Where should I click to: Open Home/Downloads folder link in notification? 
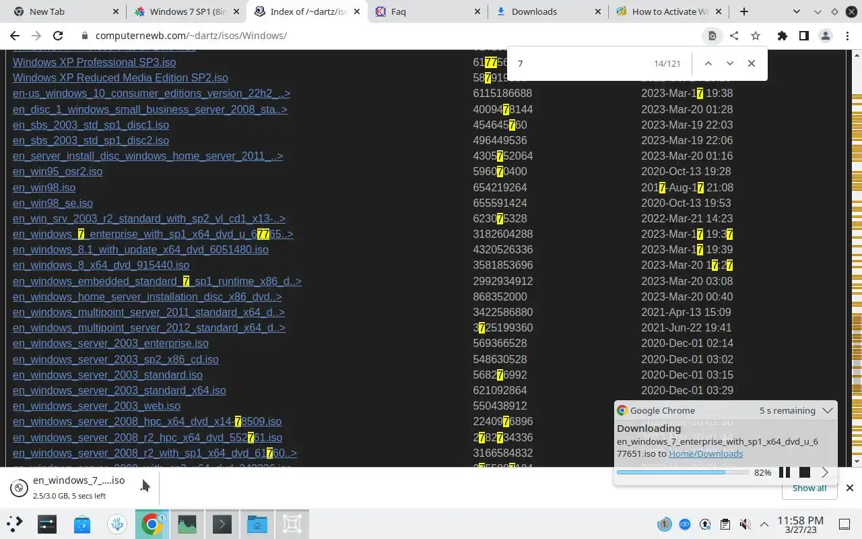[706, 453]
